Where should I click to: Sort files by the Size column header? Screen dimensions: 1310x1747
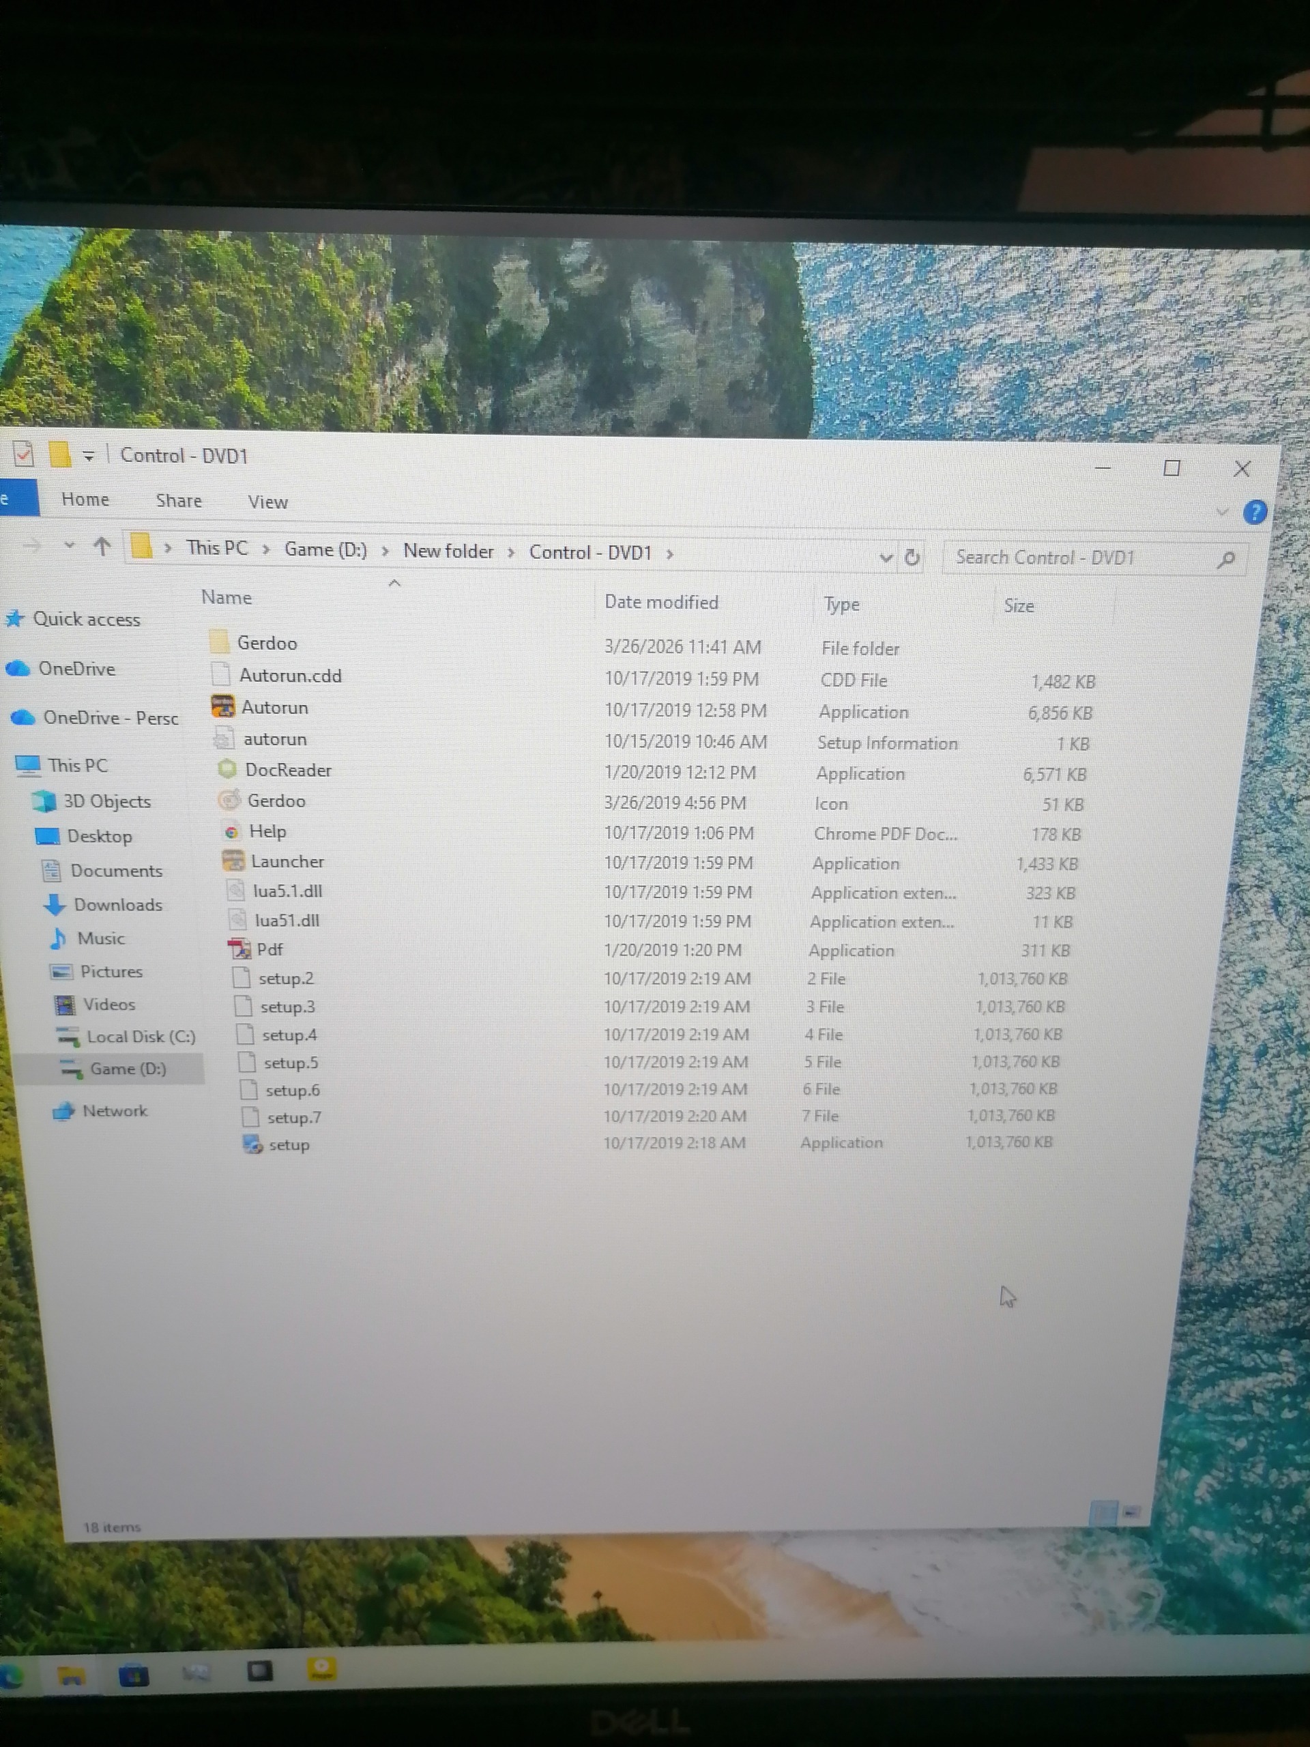click(1019, 606)
